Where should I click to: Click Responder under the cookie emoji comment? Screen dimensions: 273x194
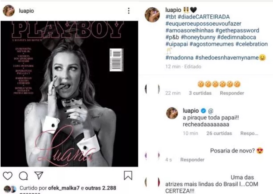click(x=232, y=93)
